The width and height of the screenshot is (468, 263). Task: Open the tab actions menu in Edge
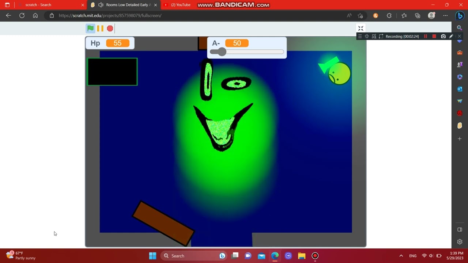click(x=7, y=5)
